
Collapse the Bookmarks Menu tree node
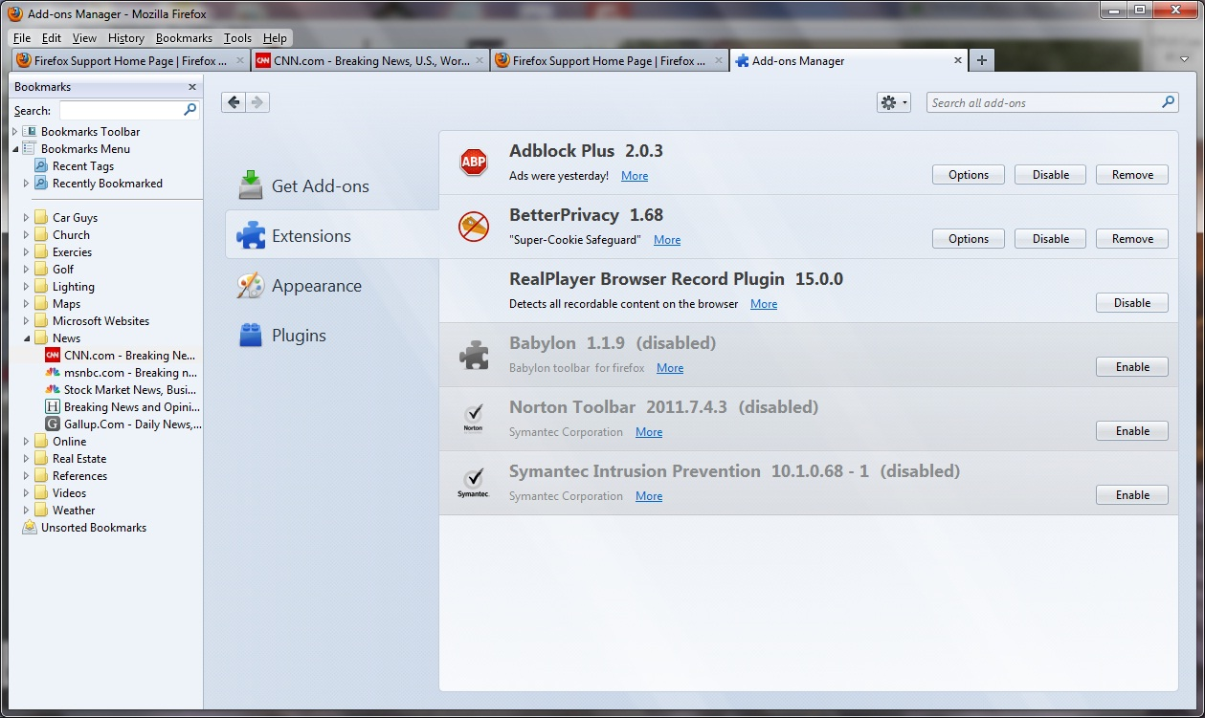click(x=15, y=149)
